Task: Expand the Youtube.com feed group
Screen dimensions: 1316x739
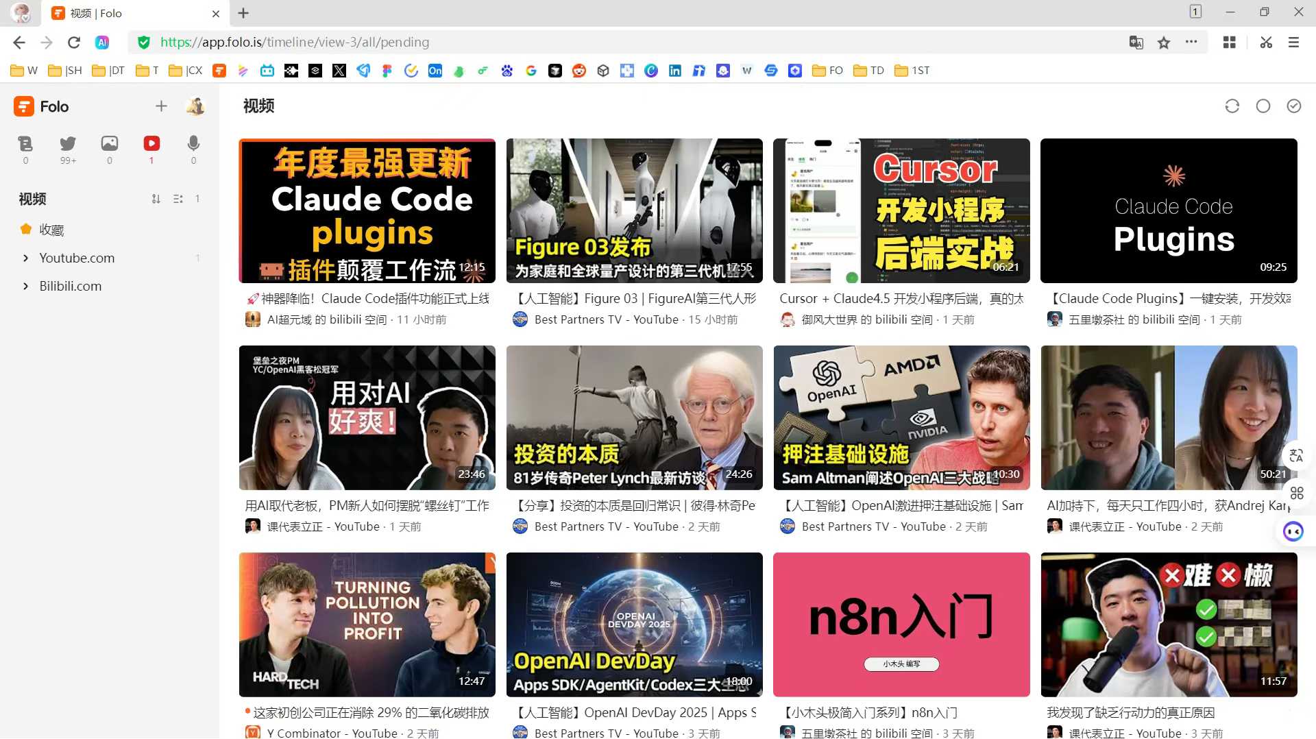Action: point(25,258)
